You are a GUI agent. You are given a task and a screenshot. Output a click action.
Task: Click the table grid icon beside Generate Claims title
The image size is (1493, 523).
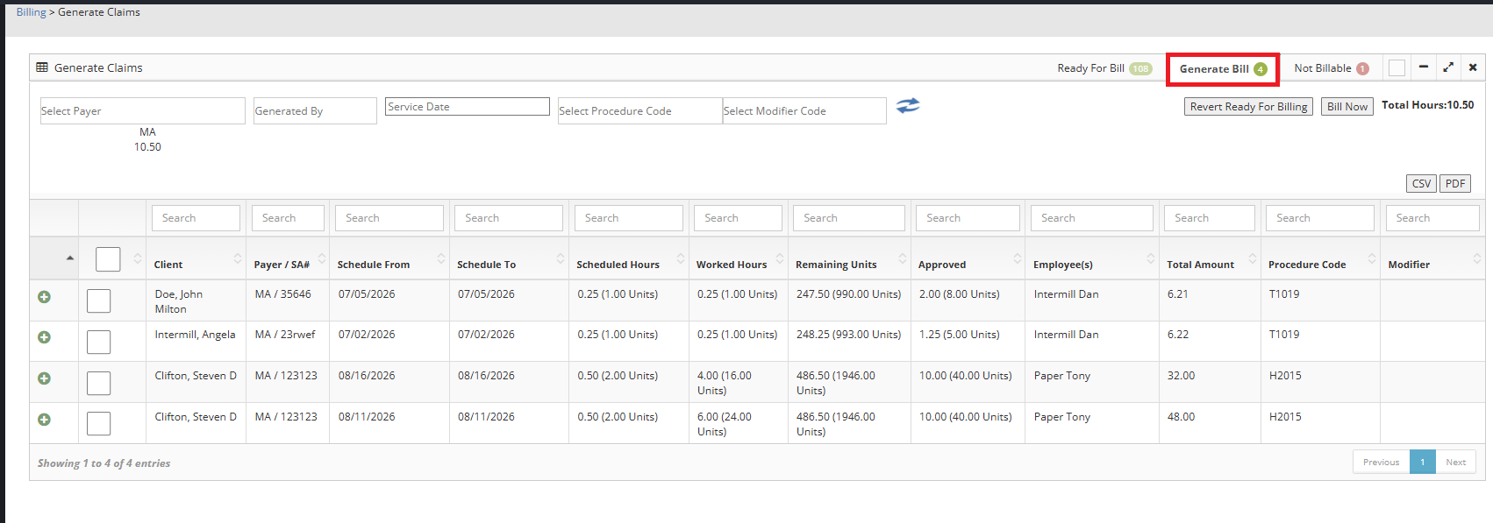42,67
